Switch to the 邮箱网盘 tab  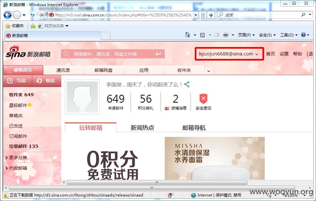click(104, 70)
